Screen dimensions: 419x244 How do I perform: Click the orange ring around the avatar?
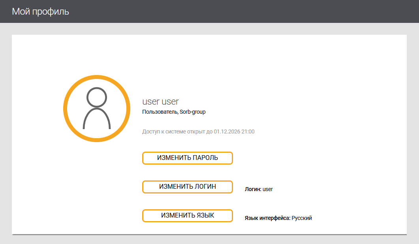66,108
